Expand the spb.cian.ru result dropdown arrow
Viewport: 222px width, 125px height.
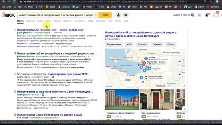(50, 77)
